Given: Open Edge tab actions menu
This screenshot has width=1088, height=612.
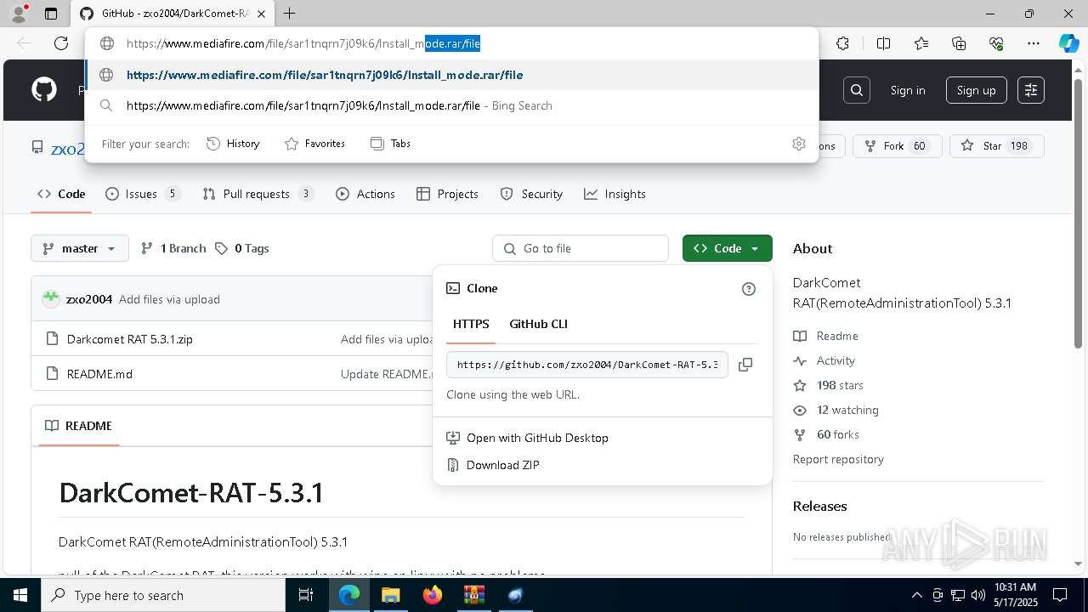Looking at the screenshot, I should tap(51, 14).
